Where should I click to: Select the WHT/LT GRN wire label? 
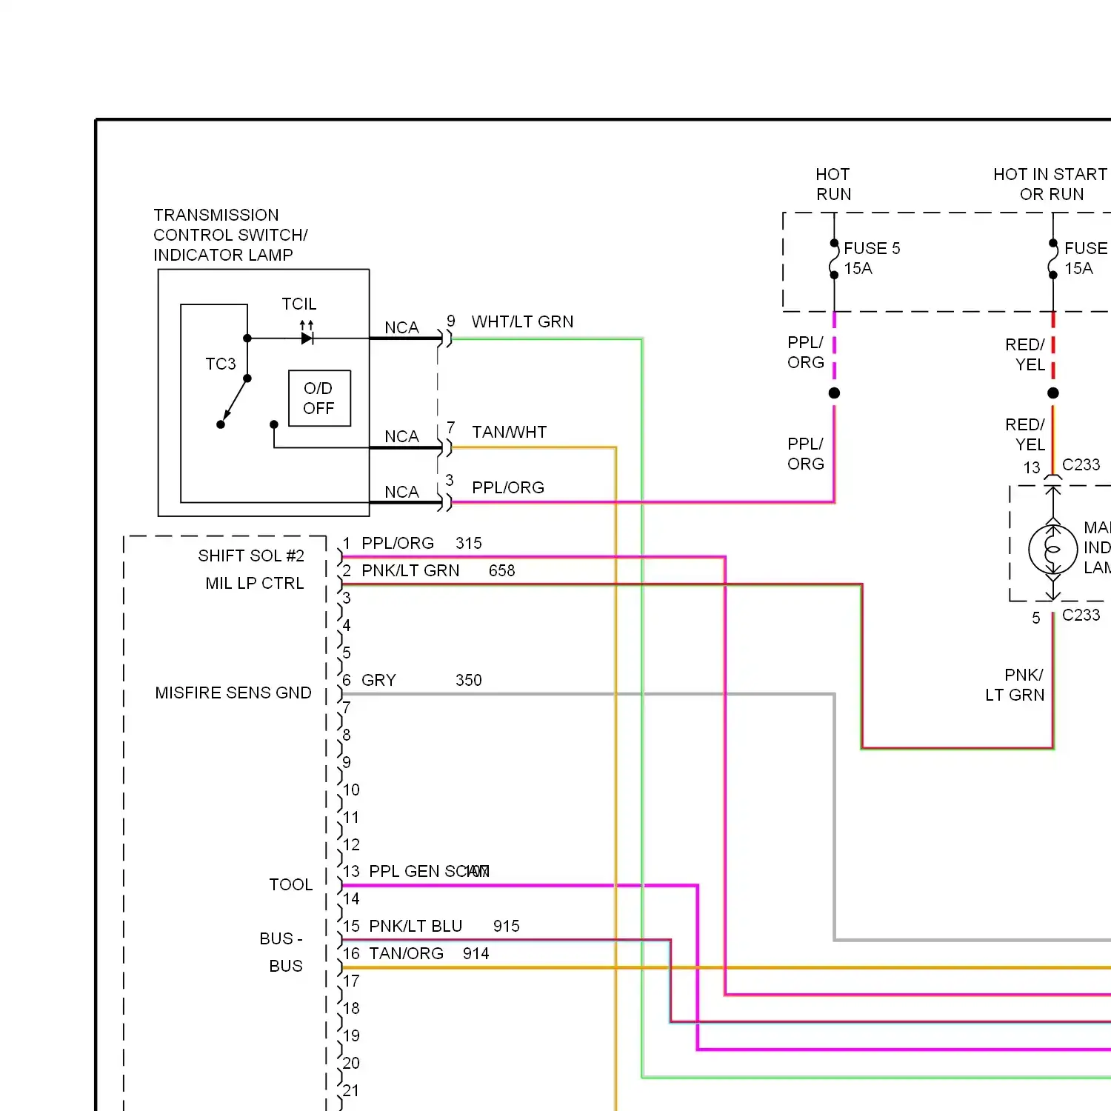tap(523, 322)
